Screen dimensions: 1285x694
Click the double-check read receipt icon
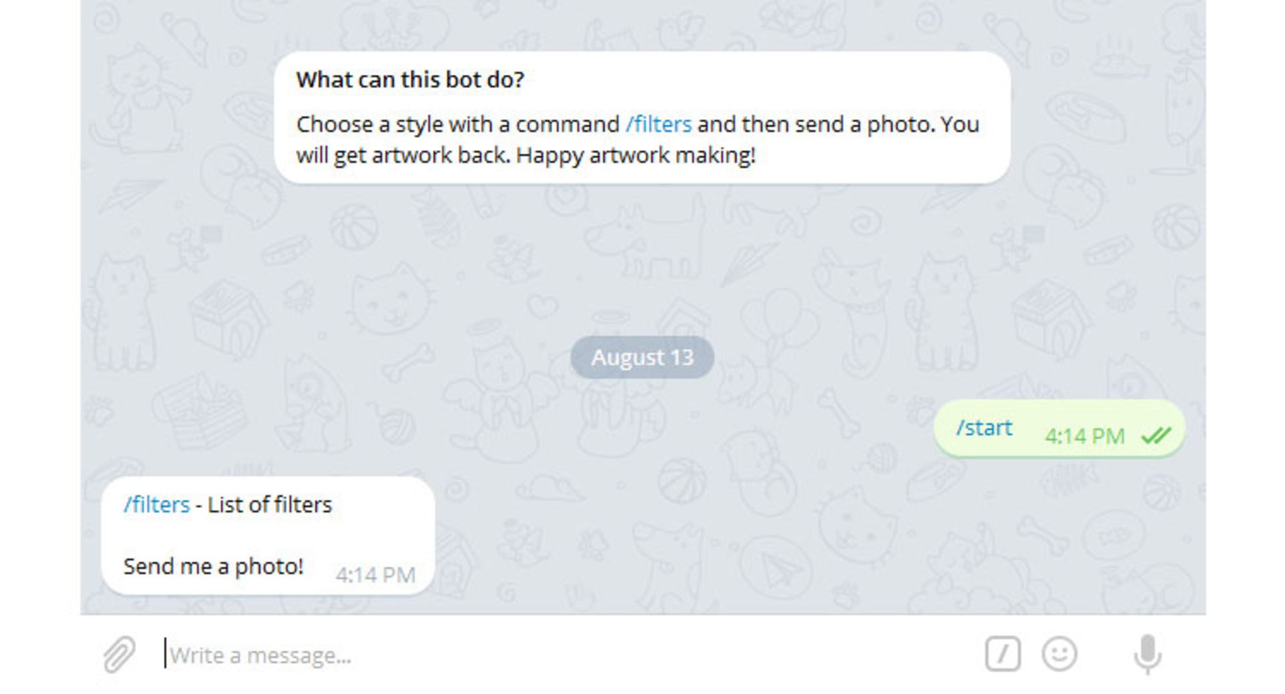1156,436
